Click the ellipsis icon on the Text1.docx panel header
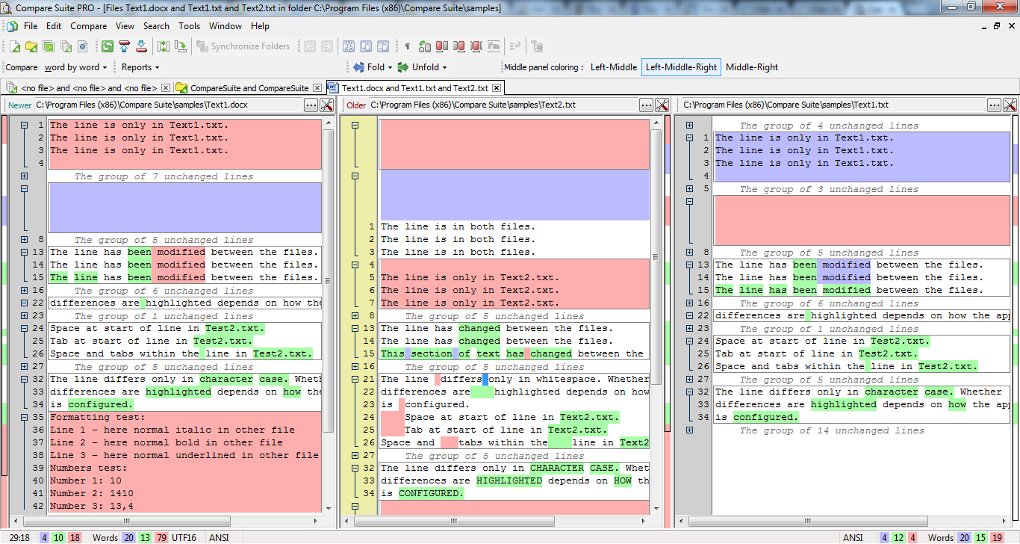 (x=311, y=105)
